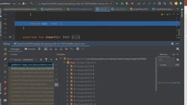This screenshot has width=187, height=105.
Task: Open the run configuration dropdown
Action: tap(75, 3)
